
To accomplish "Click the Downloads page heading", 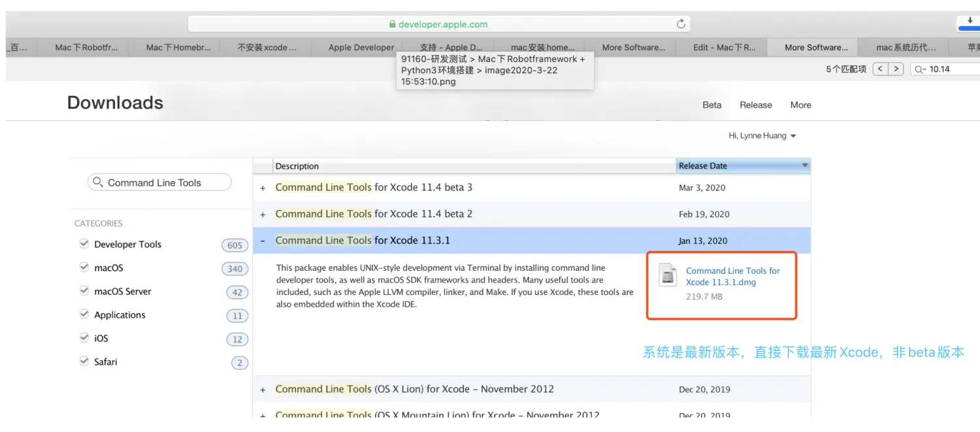I will pyautogui.click(x=115, y=103).
